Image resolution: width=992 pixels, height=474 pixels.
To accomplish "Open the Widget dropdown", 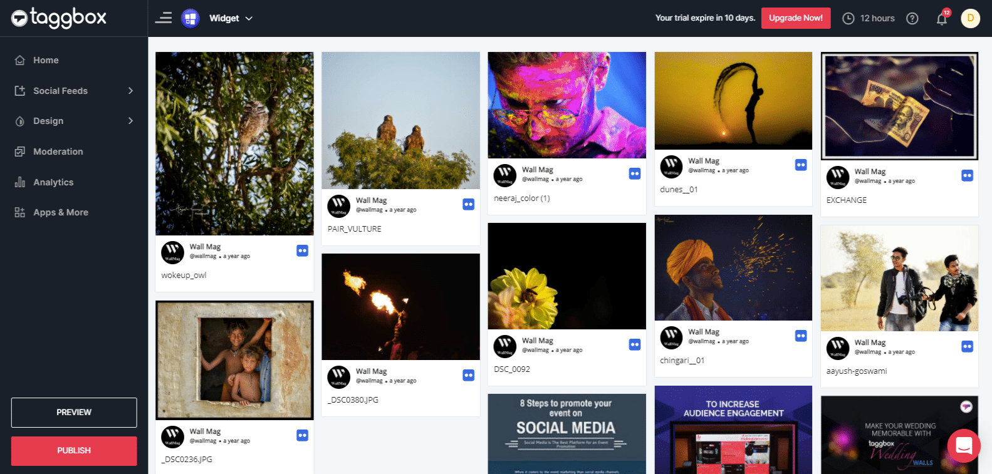I will [230, 18].
